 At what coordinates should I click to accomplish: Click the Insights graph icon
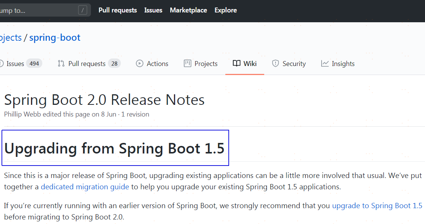(x=325, y=63)
